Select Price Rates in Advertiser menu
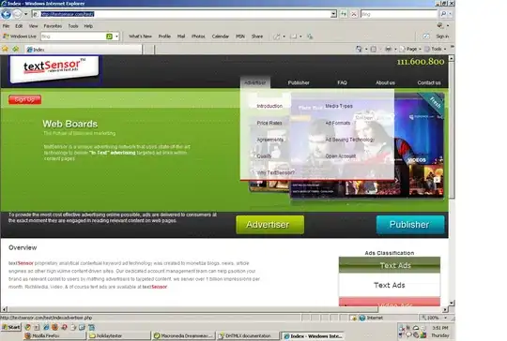The image size is (507, 341). (x=269, y=123)
